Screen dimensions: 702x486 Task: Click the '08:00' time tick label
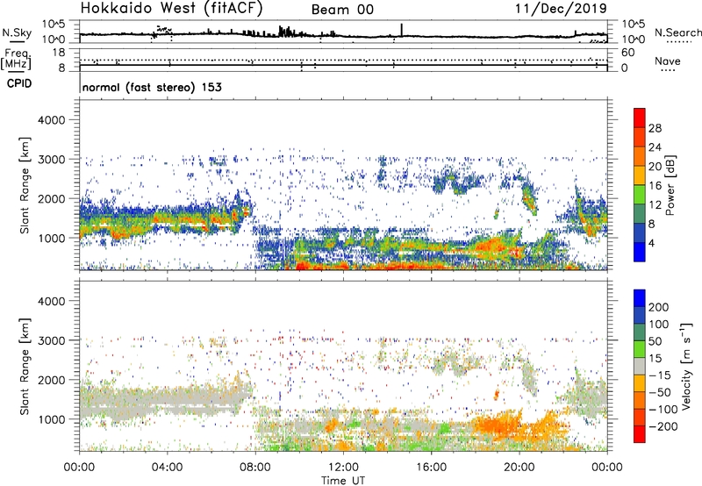click(x=255, y=468)
